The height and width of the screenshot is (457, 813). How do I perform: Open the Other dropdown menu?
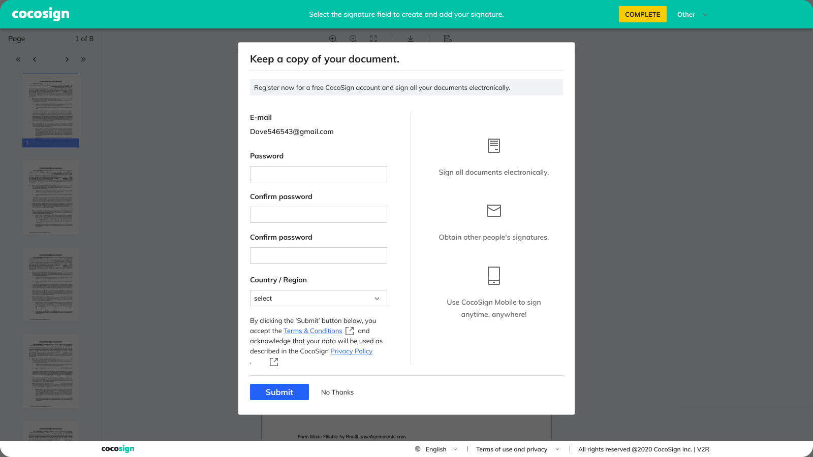coord(692,14)
